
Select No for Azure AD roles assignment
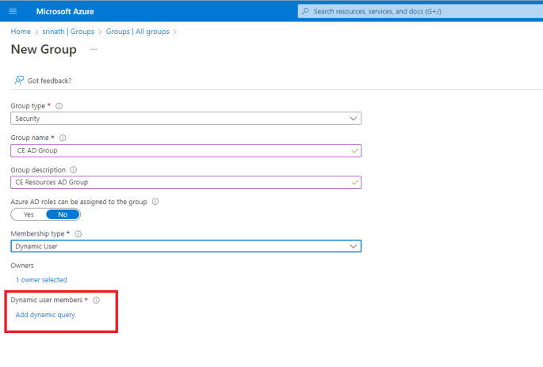click(x=63, y=214)
